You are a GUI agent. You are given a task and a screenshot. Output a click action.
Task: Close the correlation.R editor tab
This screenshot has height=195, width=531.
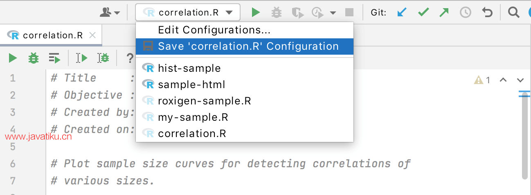click(x=92, y=35)
